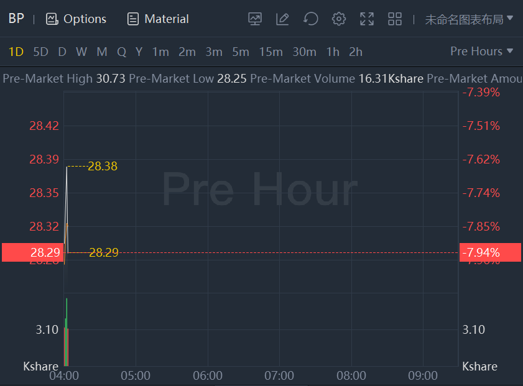The image size is (523, 386).
Task: Click the 28.38 high price label
Action: (103, 167)
